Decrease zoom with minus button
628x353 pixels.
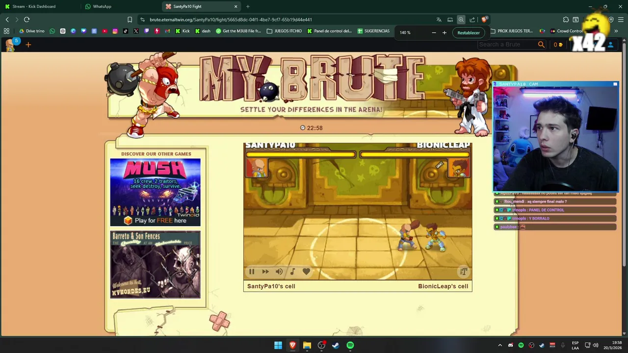point(434,33)
